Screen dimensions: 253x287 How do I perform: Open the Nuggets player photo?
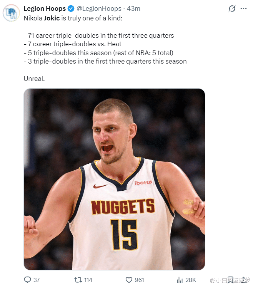coord(114,179)
